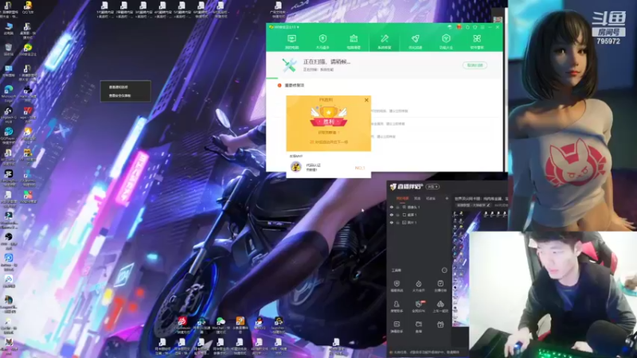Open the 软件管家 four-leaf tab

pyautogui.click(x=477, y=42)
